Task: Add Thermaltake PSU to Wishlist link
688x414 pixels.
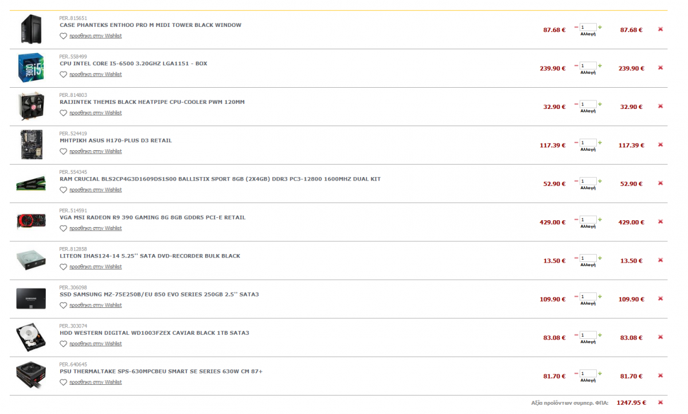Action: [96, 382]
